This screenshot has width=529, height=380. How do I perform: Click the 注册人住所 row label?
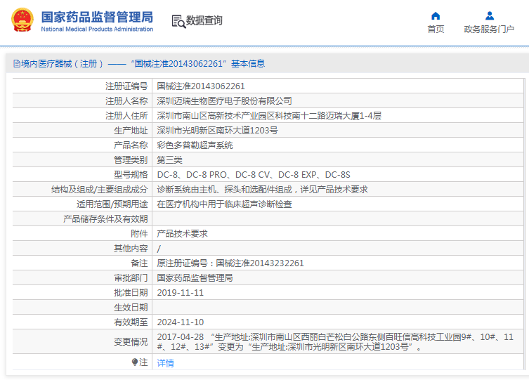click(126, 116)
